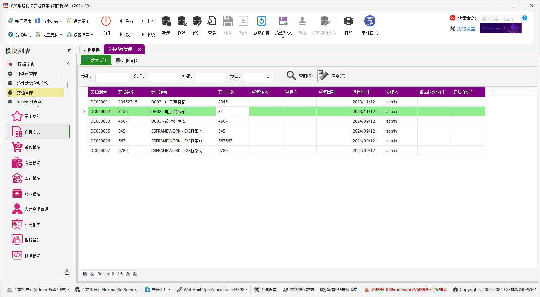
Task: Open the 库存模块 warehouse module
Action: pyautogui.click(x=38, y=178)
